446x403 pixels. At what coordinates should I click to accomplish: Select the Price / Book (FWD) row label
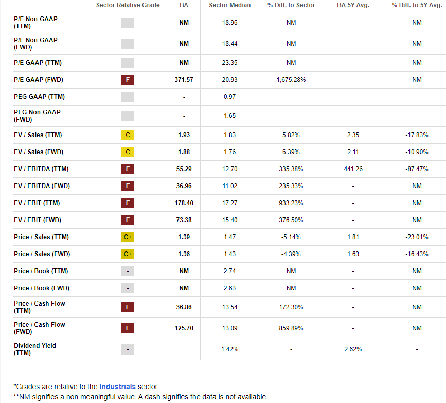(x=42, y=288)
